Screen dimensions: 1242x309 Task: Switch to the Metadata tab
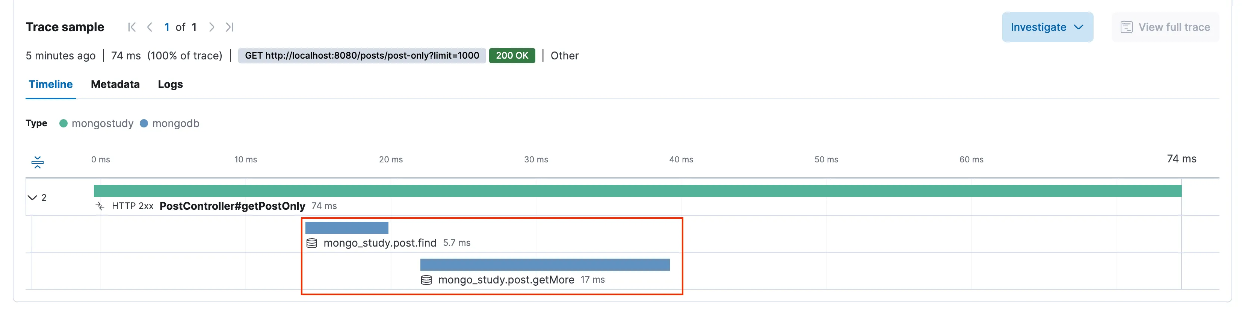[115, 85]
